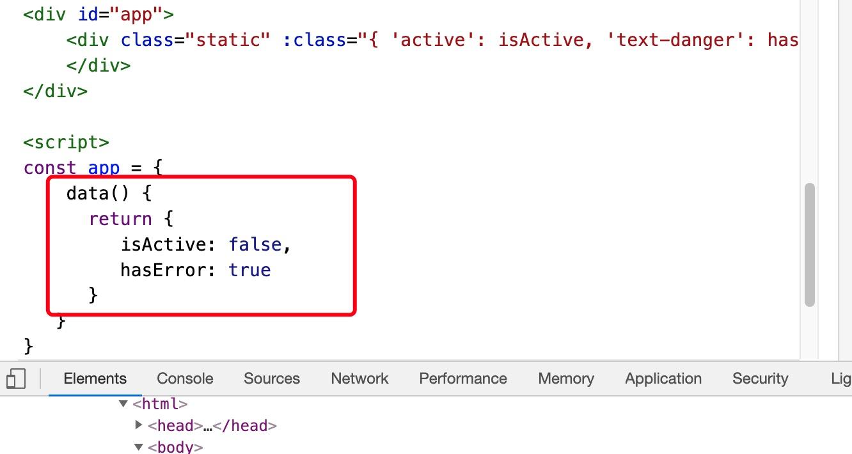Click the code area vertical scrollbar thumb
This screenshot has height=454, width=852.
(810, 245)
